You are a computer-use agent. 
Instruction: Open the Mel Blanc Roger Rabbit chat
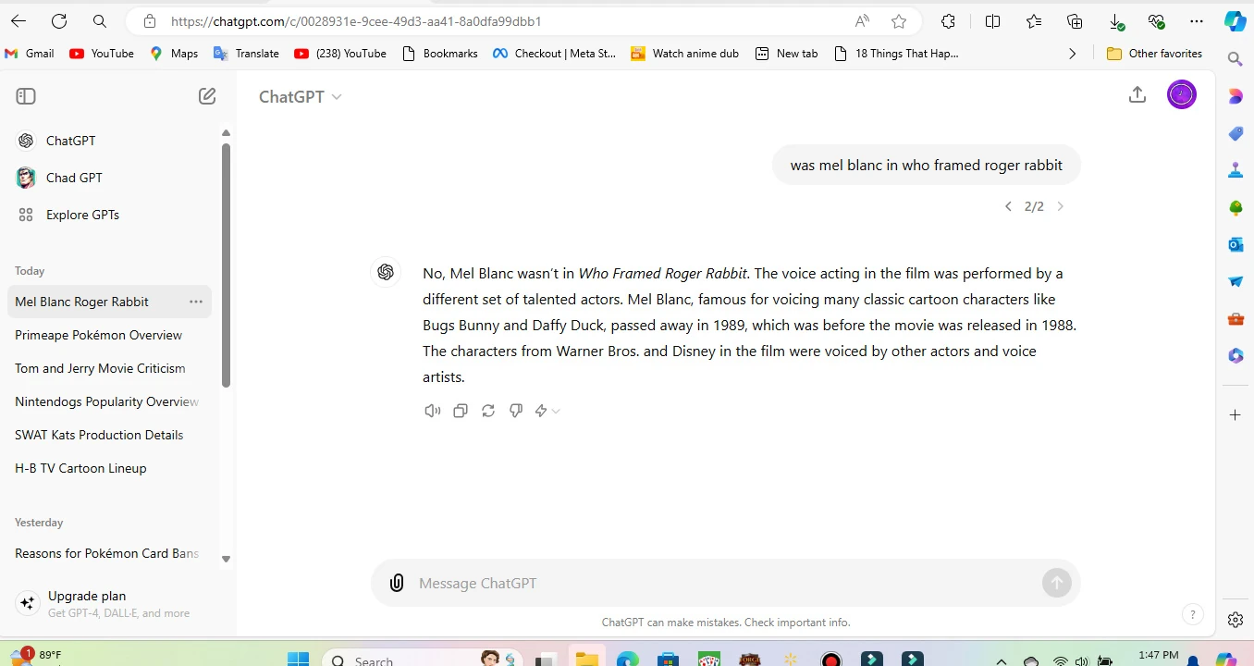click(x=81, y=302)
